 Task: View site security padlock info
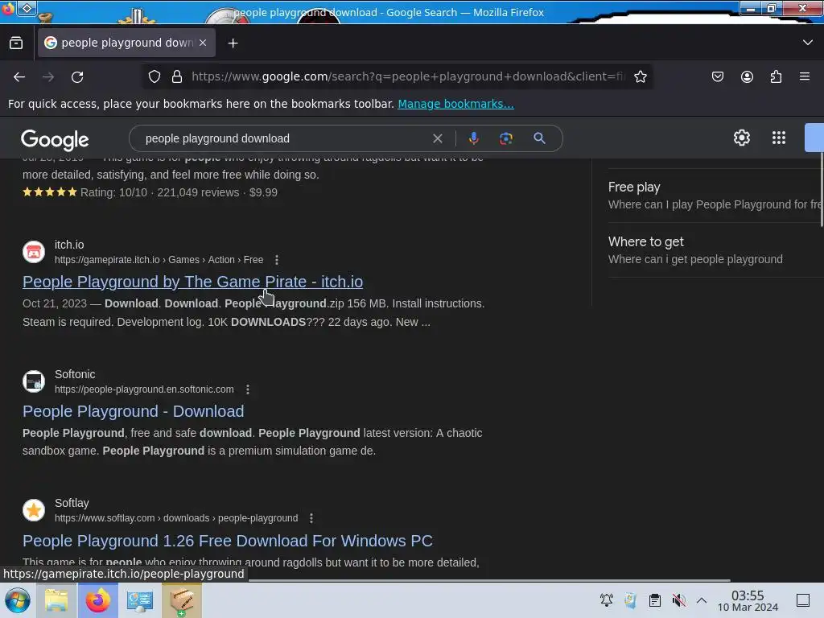coord(177,76)
